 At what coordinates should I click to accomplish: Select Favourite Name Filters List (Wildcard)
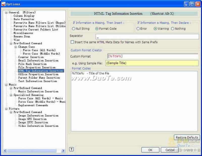[39, 26]
